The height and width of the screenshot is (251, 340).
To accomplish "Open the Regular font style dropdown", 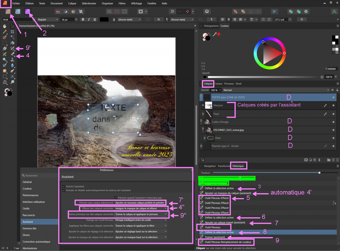I will (x=48, y=19).
